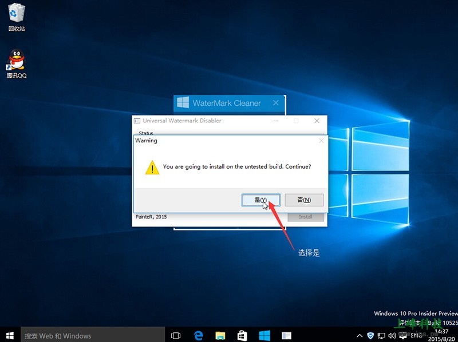Close the WaterMark Cleaner window
This screenshot has width=458, height=342.
tap(276, 103)
